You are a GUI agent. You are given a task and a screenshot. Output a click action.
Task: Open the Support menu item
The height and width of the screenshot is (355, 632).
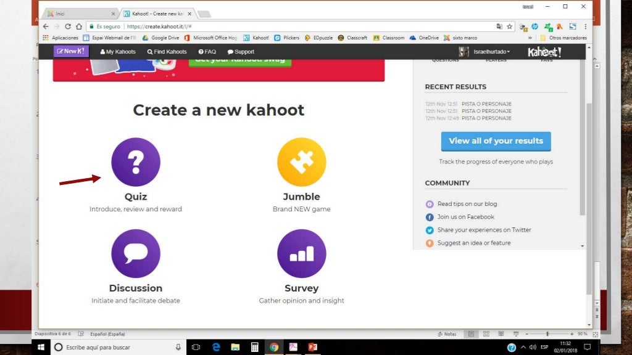241,52
